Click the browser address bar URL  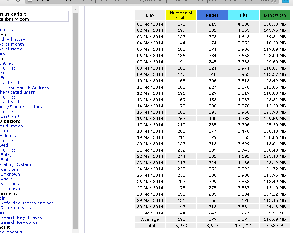tap(149, 1)
